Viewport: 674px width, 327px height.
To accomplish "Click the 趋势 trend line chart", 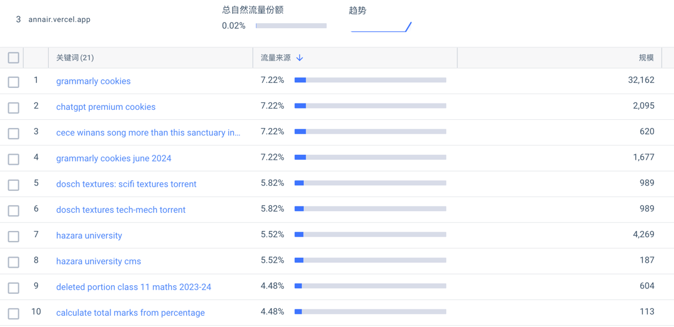I will [381, 27].
